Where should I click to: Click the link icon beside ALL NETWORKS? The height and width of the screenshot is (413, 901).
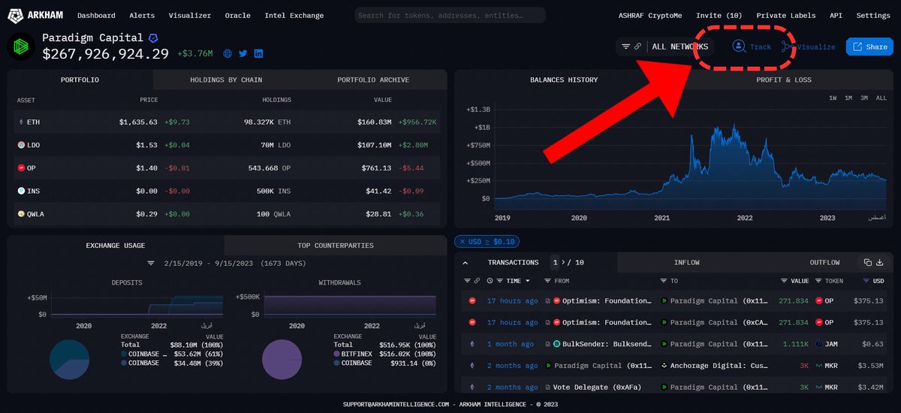click(637, 47)
